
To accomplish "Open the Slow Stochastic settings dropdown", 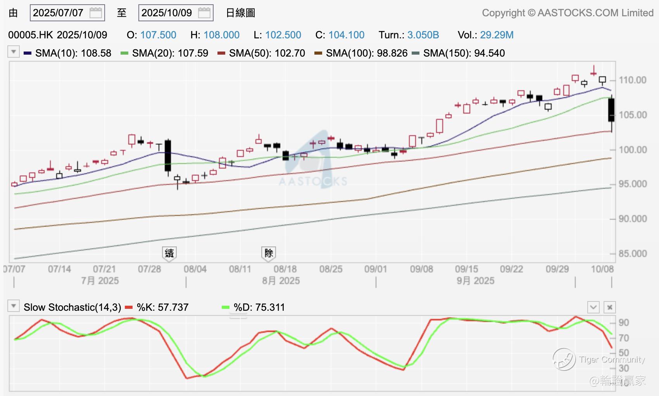I will 14,306.
